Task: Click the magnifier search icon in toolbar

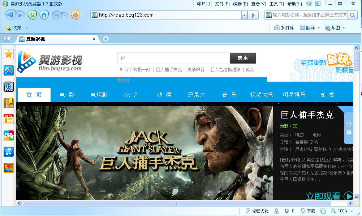Action: [x=352, y=15]
